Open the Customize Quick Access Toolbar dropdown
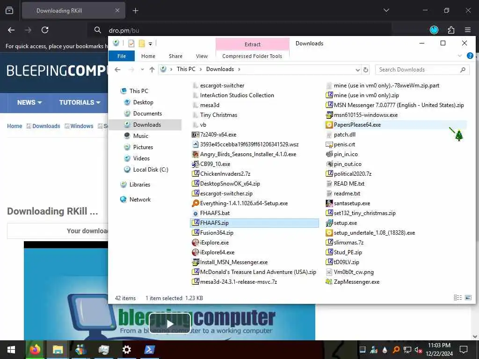 (150, 44)
